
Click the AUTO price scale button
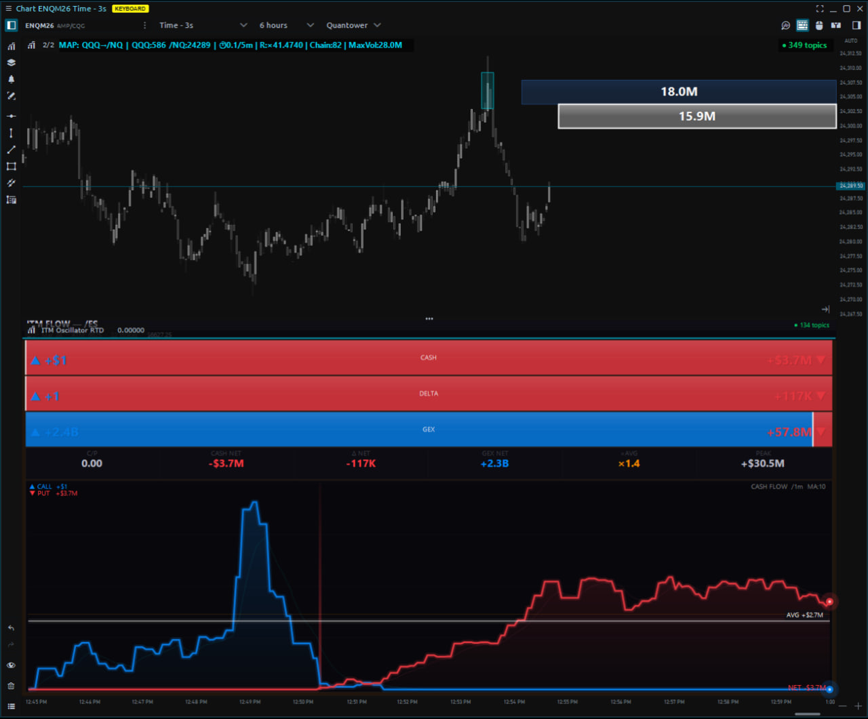pos(850,41)
